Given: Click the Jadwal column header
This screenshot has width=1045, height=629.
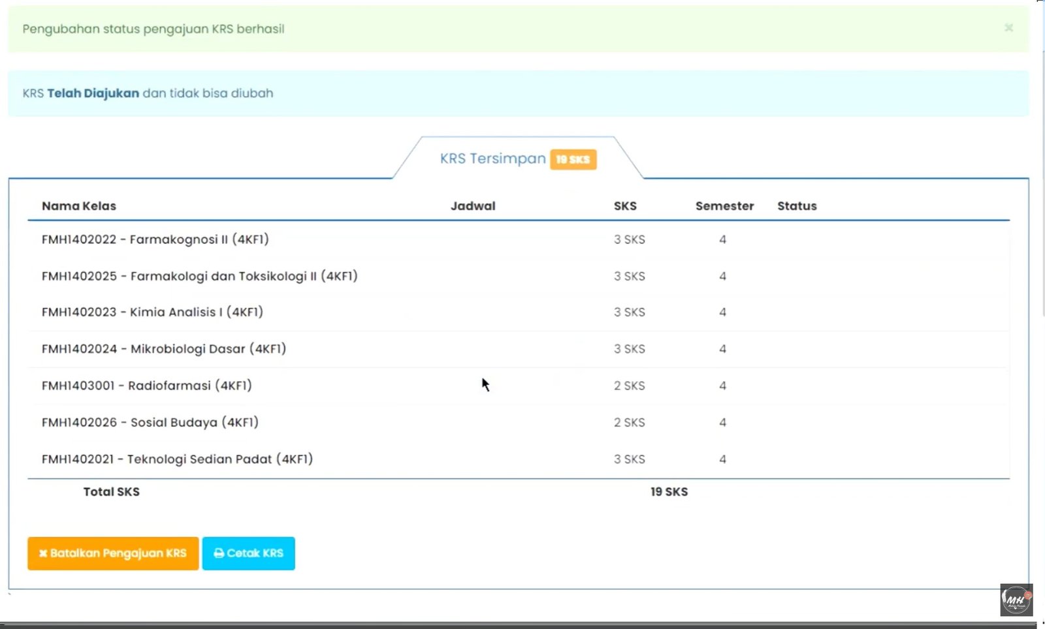Looking at the screenshot, I should 473,206.
